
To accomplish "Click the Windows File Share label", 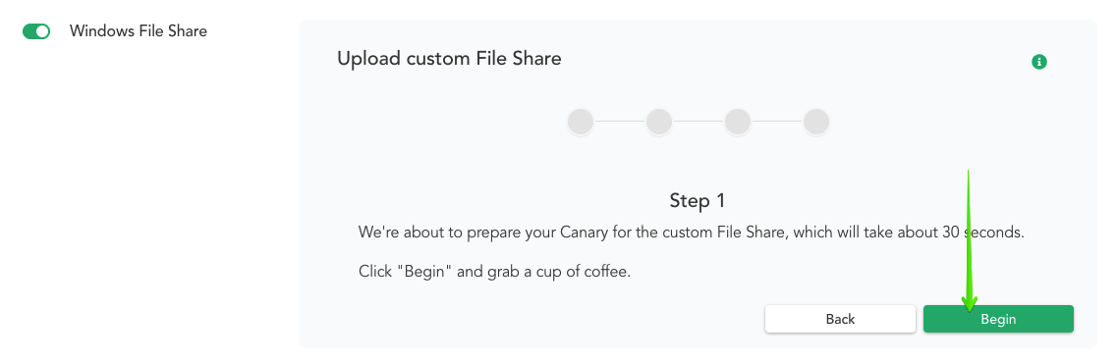I will coord(139,31).
